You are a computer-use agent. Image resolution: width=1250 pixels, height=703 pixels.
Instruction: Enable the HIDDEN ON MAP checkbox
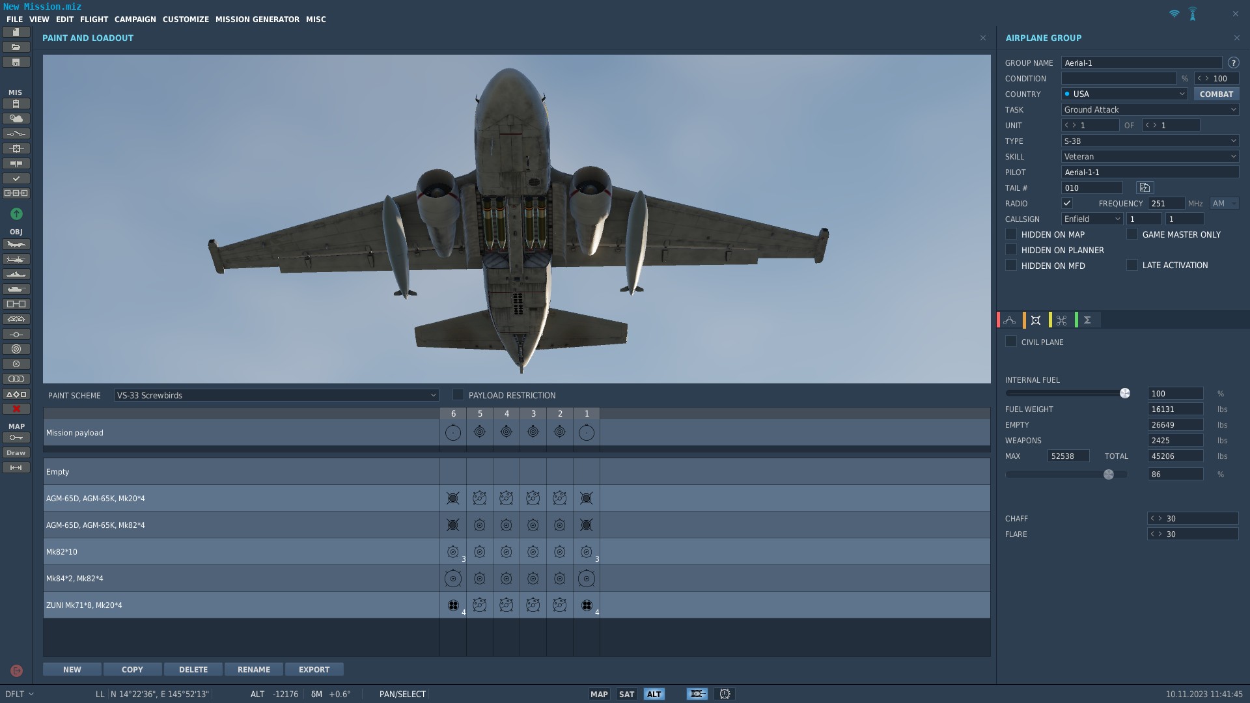click(1011, 234)
